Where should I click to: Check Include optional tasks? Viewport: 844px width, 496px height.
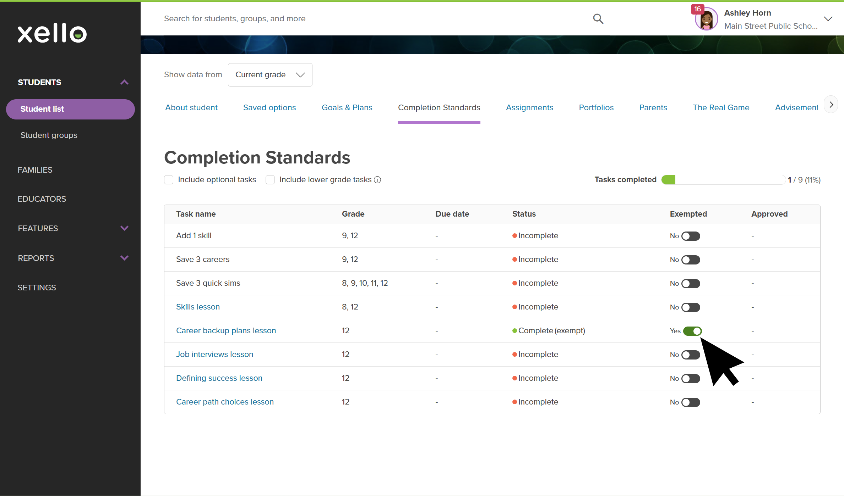pos(169,180)
